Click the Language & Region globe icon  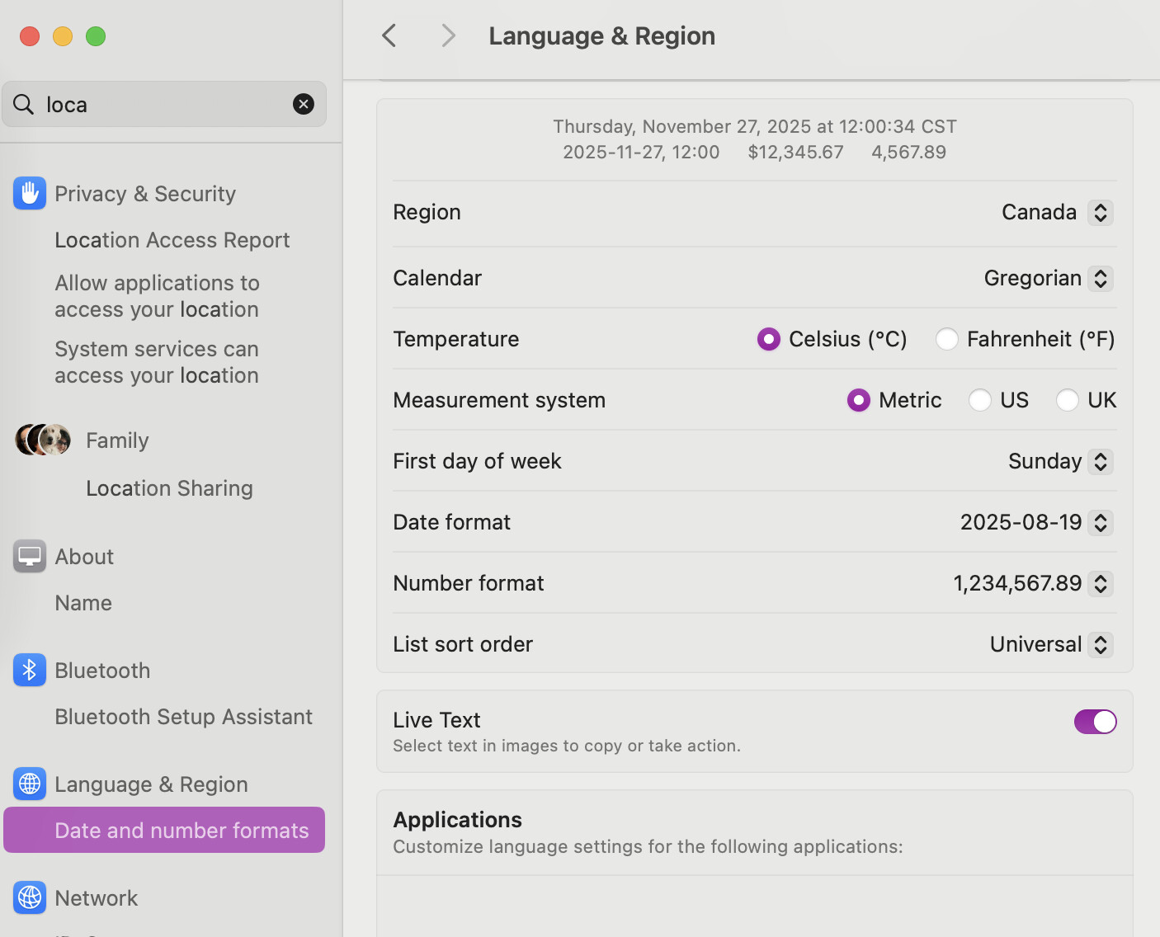coord(30,784)
